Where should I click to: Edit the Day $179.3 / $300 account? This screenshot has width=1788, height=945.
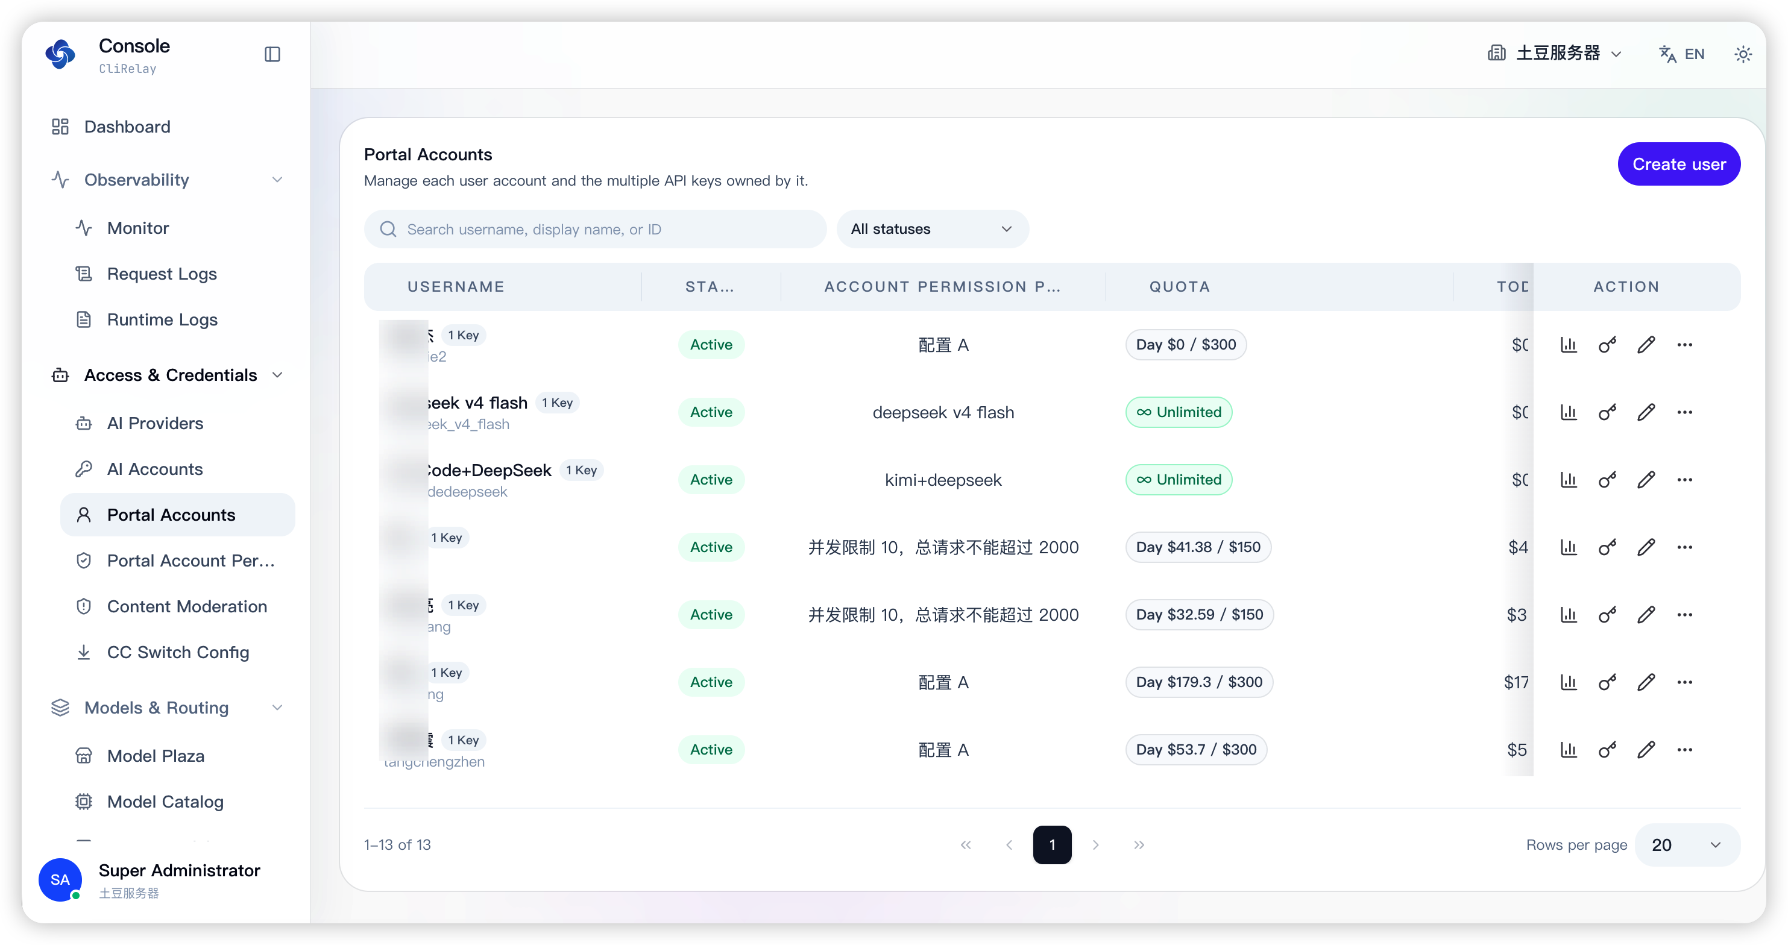1646,682
